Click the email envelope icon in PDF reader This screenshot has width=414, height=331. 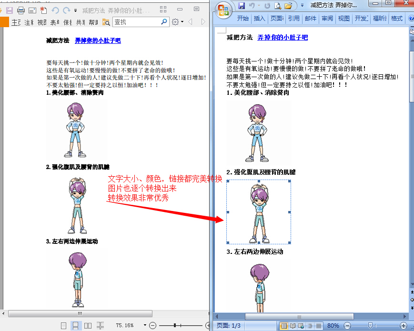tap(32, 10)
